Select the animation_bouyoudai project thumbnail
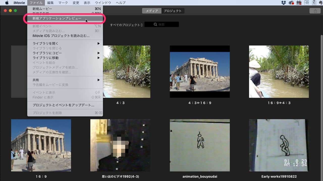This screenshot has height=181, width=323. pos(200,145)
